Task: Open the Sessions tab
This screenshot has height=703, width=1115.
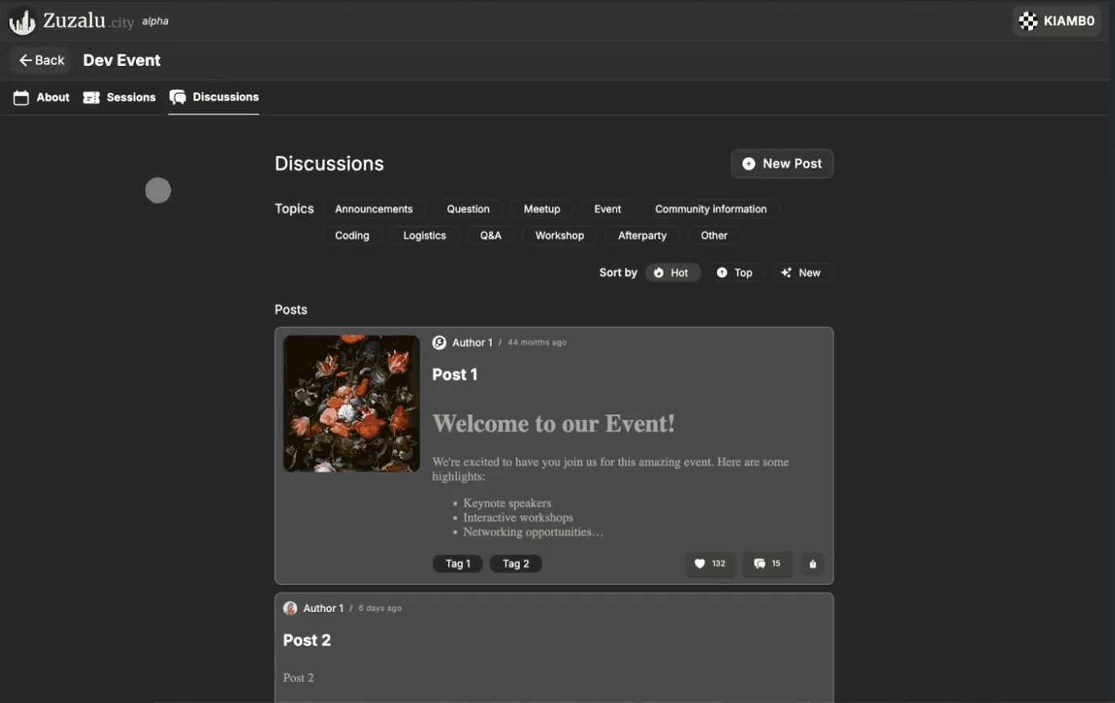Action: [120, 97]
